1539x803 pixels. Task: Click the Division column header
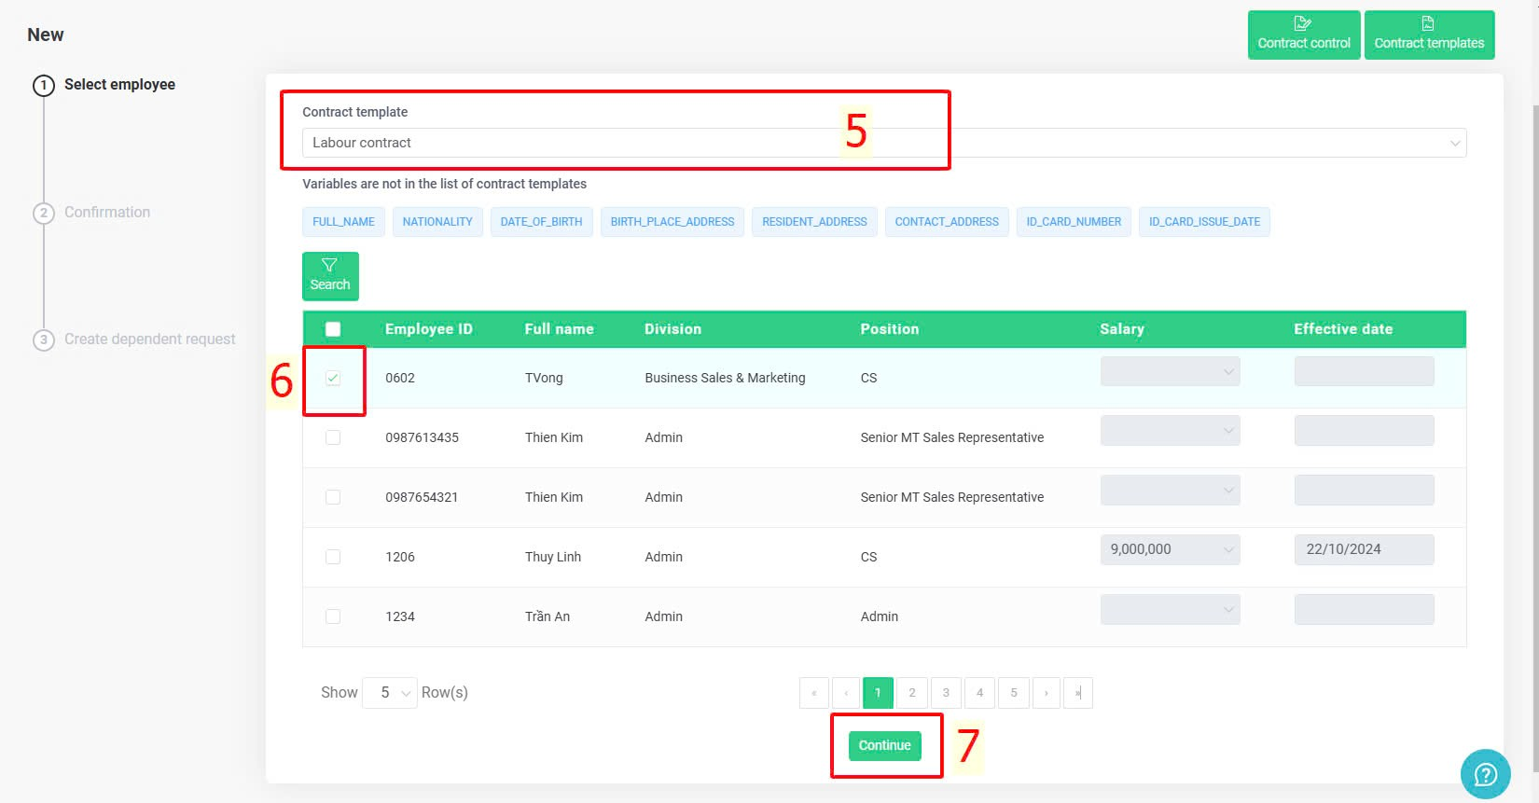coord(672,329)
